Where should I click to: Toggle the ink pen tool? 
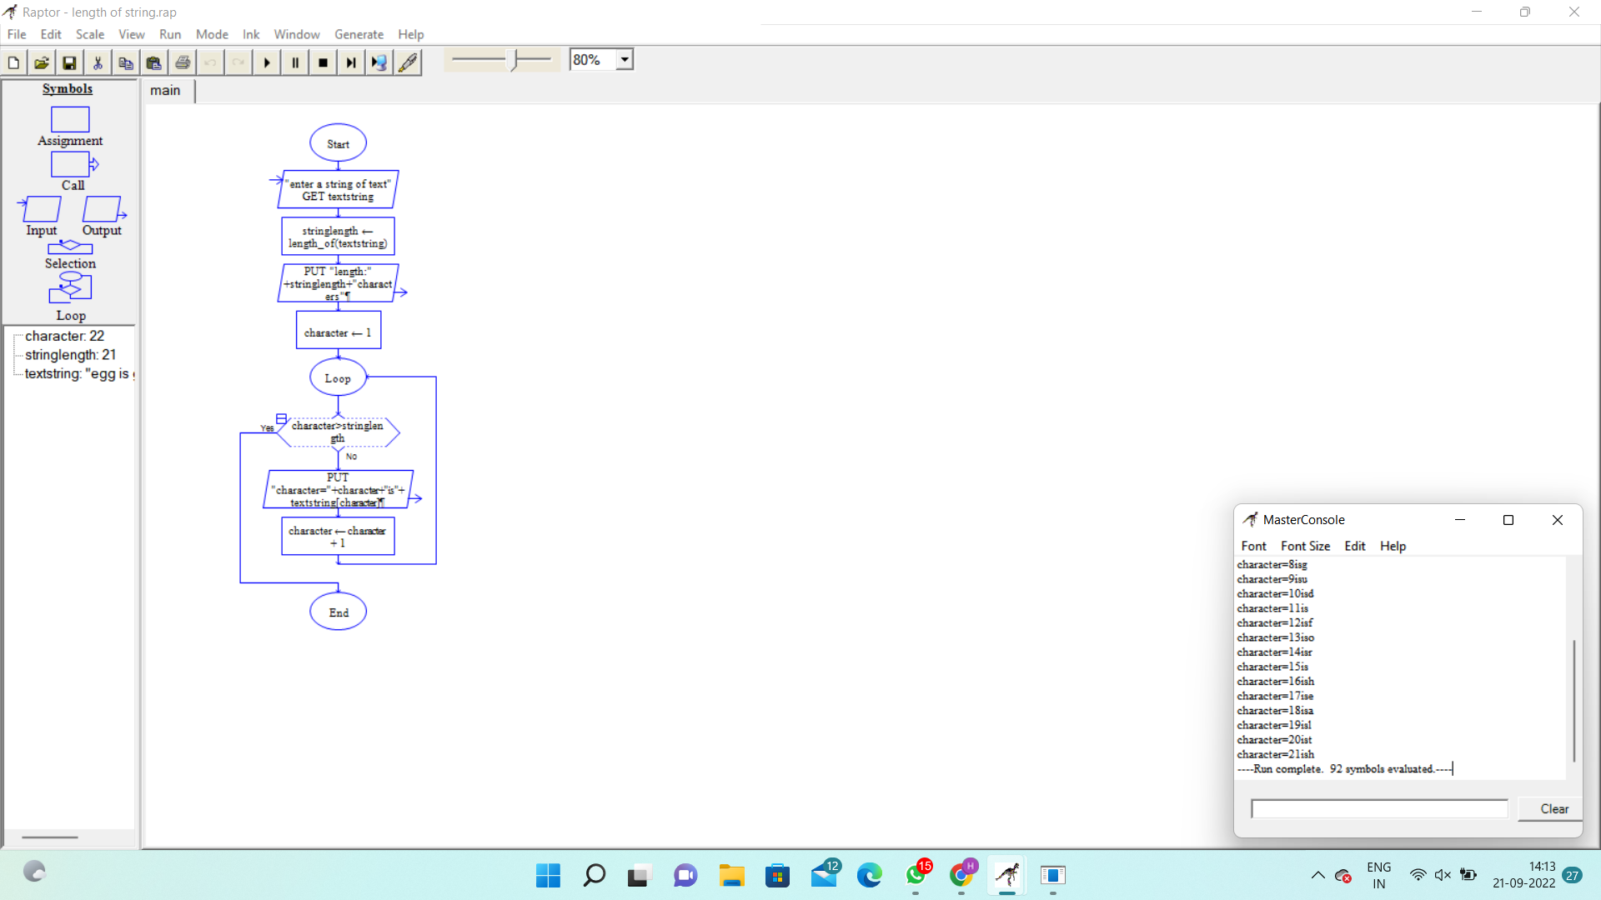(x=408, y=62)
